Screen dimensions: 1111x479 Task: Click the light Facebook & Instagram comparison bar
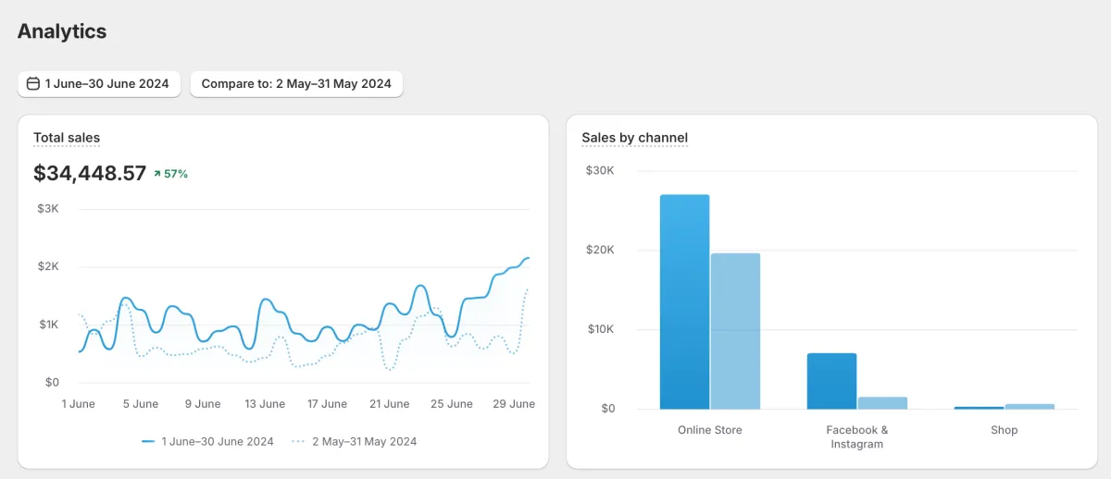pos(882,403)
